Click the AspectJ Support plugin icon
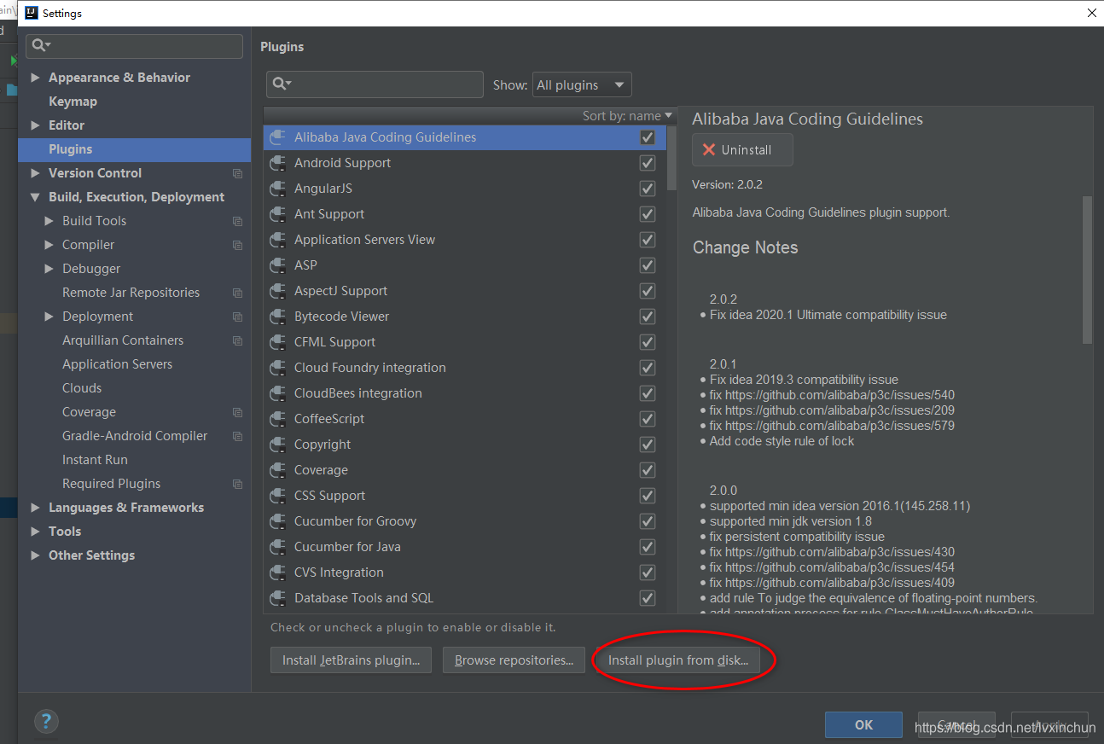This screenshot has height=744, width=1104. (276, 291)
